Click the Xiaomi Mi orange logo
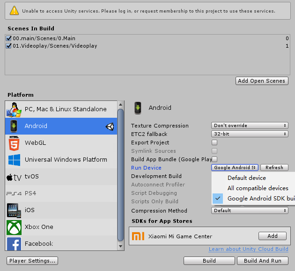The image size is (295, 271). click(x=138, y=236)
